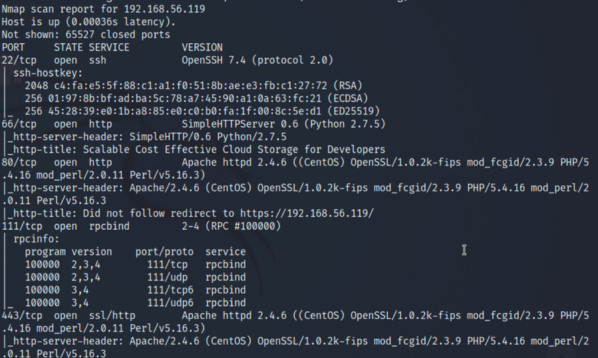Click the 80/tcp port entry
The image size is (598, 358).
coord(19,163)
